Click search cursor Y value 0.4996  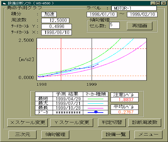[x=56, y=26]
